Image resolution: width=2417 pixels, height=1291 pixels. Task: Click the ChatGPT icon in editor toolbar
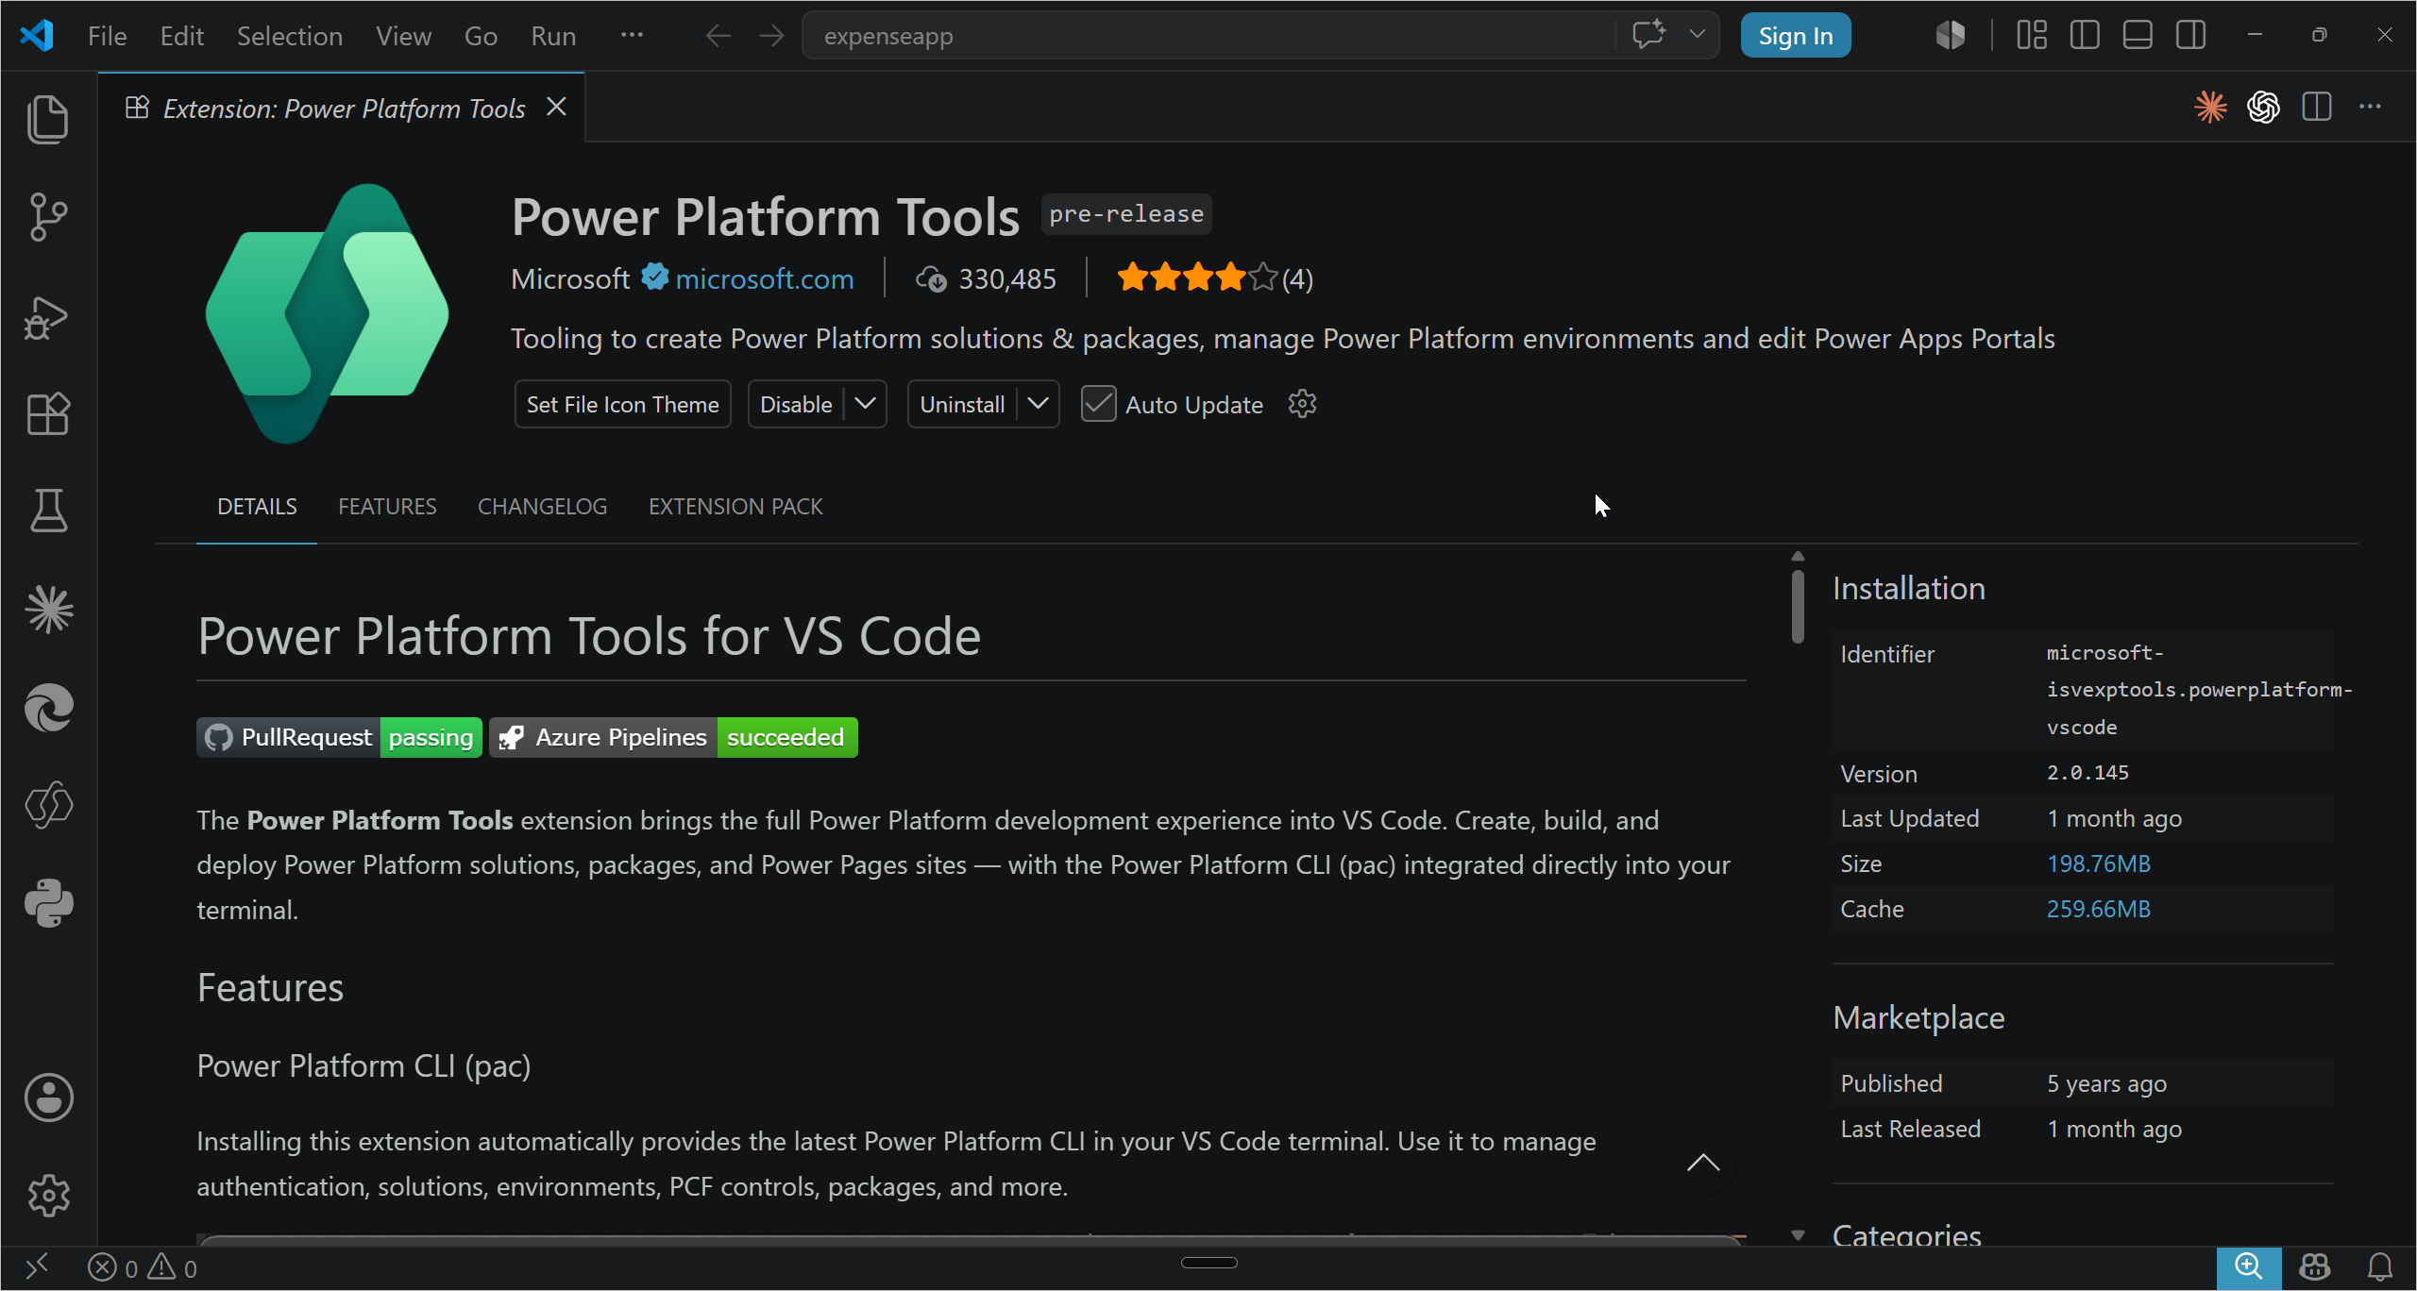tap(2263, 107)
